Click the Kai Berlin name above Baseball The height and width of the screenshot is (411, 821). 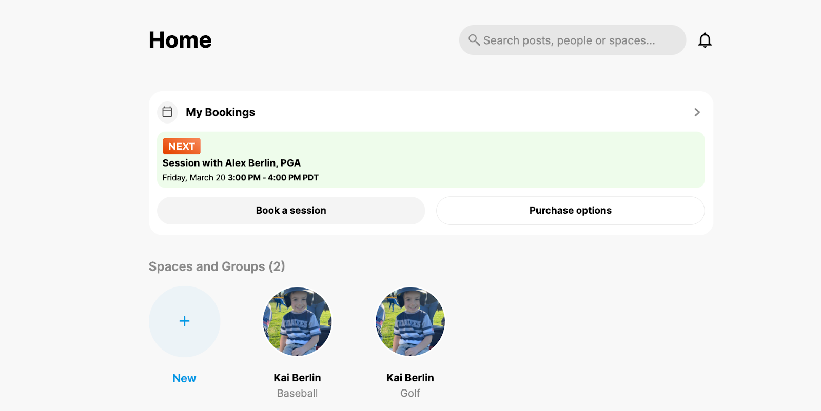(297, 378)
